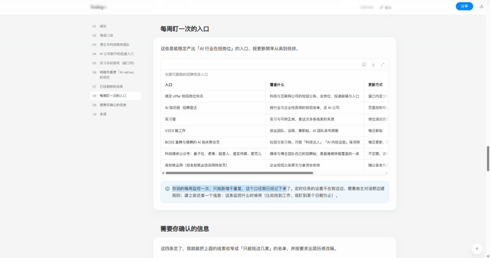
Task: Click cell 实习与可转正岗，是这次多条线索的来源
Action: pyautogui.click(x=315, y=119)
